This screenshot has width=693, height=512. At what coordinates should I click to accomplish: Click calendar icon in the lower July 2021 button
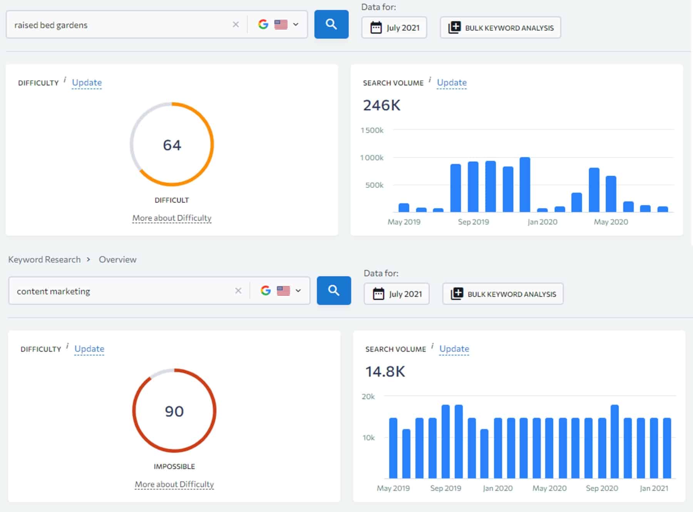378,294
